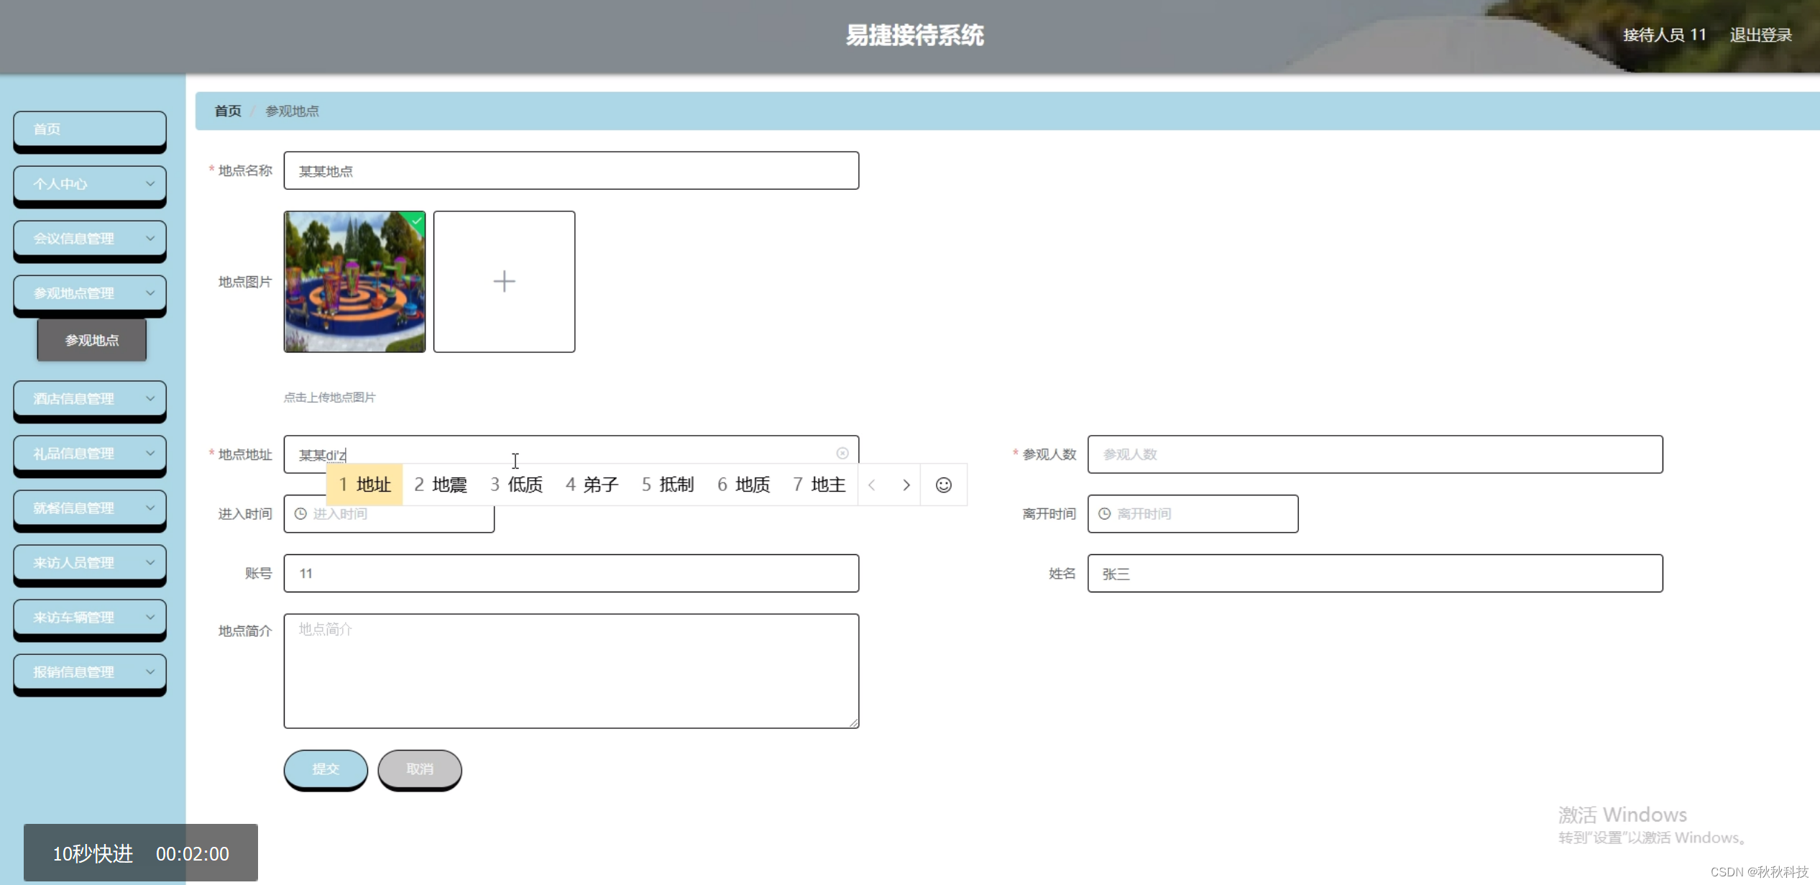Open the 首页 breadcrumb link
The width and height of the screenshot is (1820, 885).
pyautogui.click(x=226, y=111)
